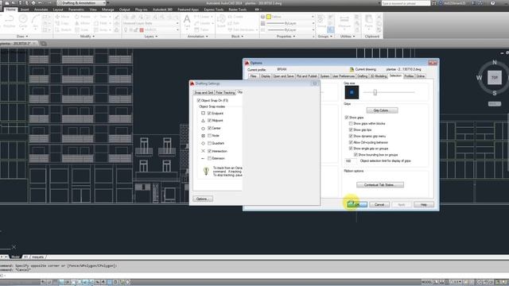Click Help in the Options dialog
The height and width of the screenshot is (286, 509).
424,205
